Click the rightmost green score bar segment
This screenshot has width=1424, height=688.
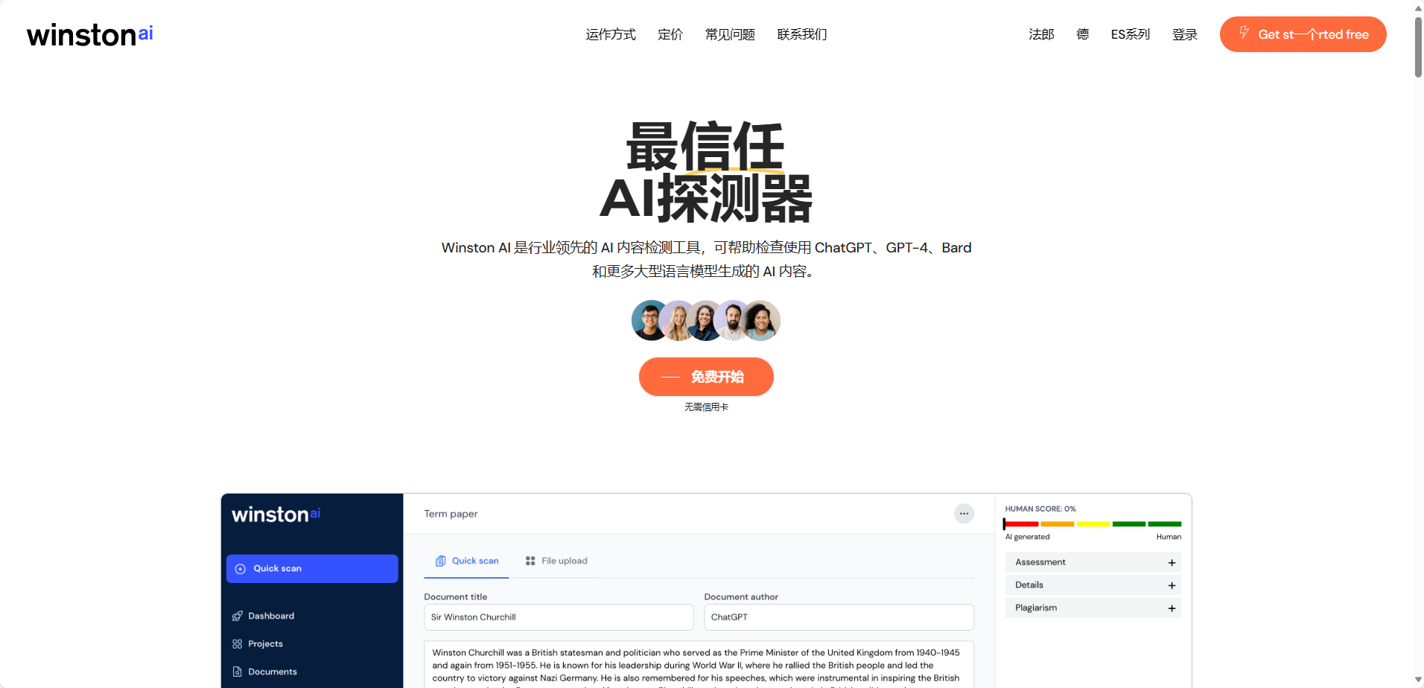coord(1165,524)
